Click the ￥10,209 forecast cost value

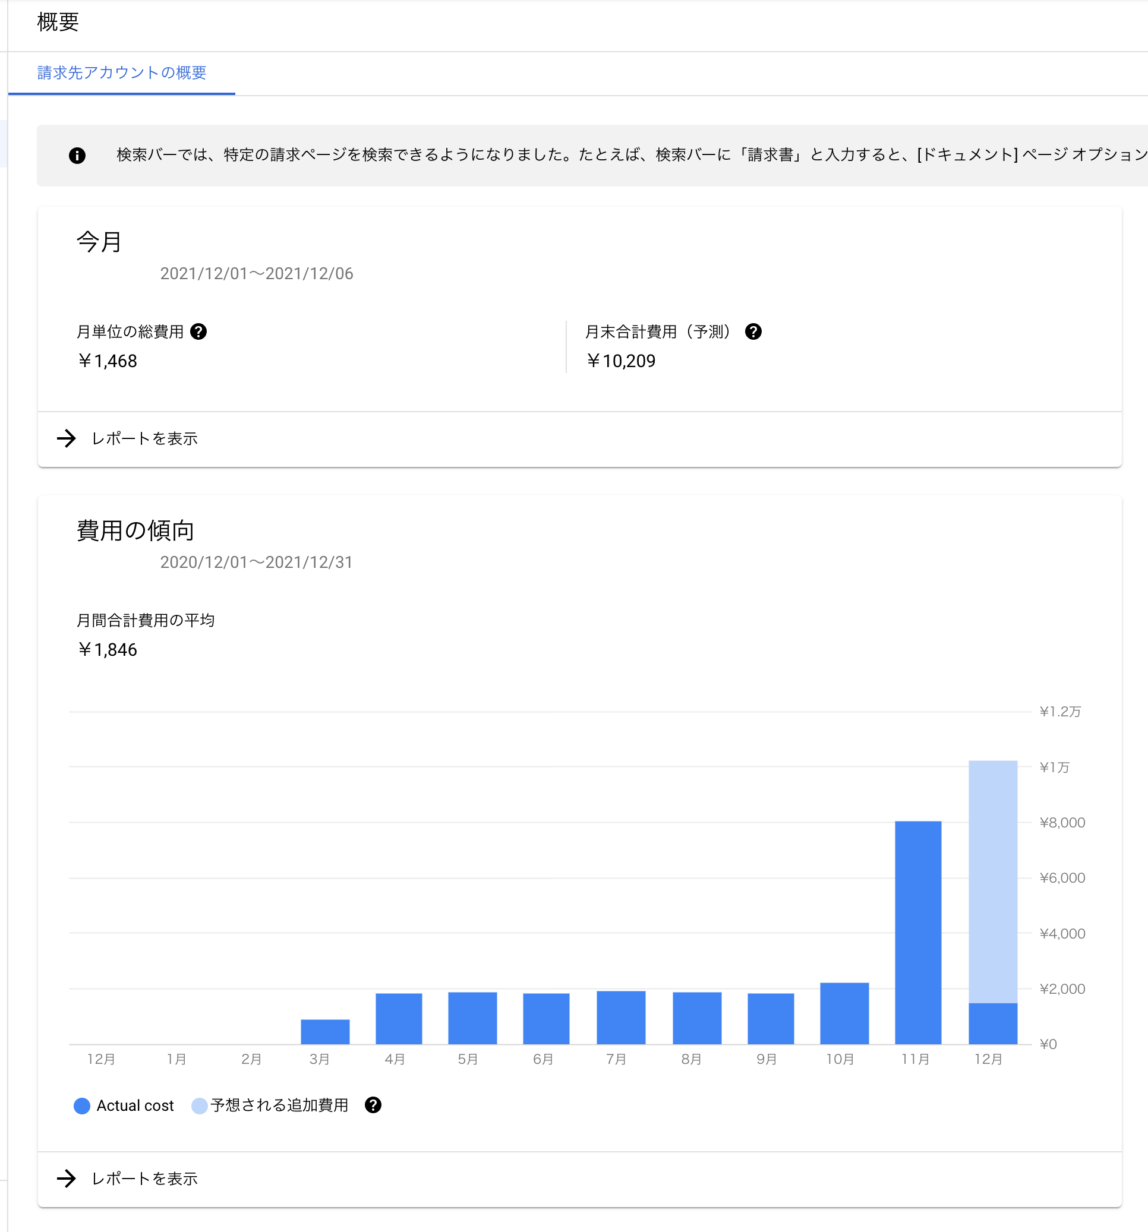pos(620,361)
